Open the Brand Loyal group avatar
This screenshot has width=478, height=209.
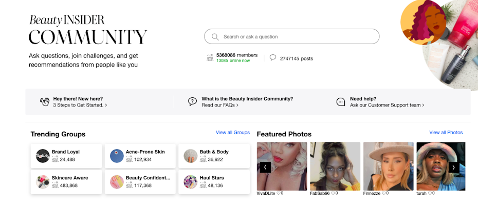pyautogui.click(x=43, y=156)
